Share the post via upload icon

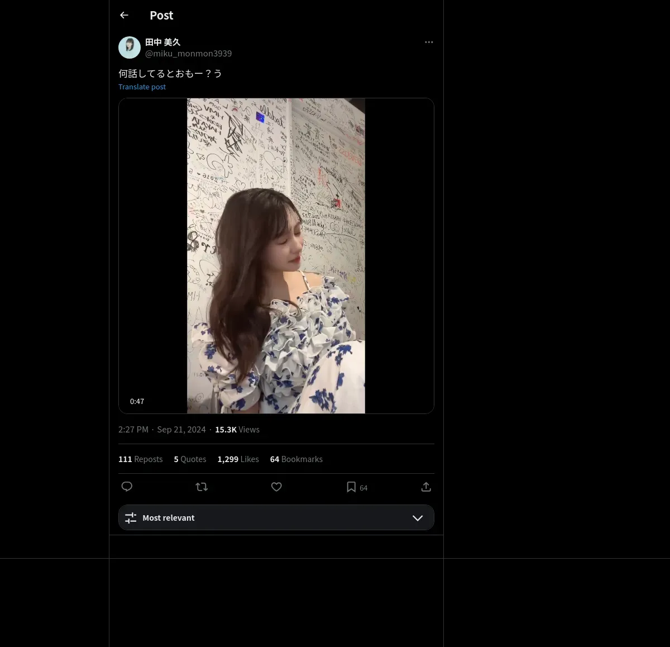pos(426,487)
